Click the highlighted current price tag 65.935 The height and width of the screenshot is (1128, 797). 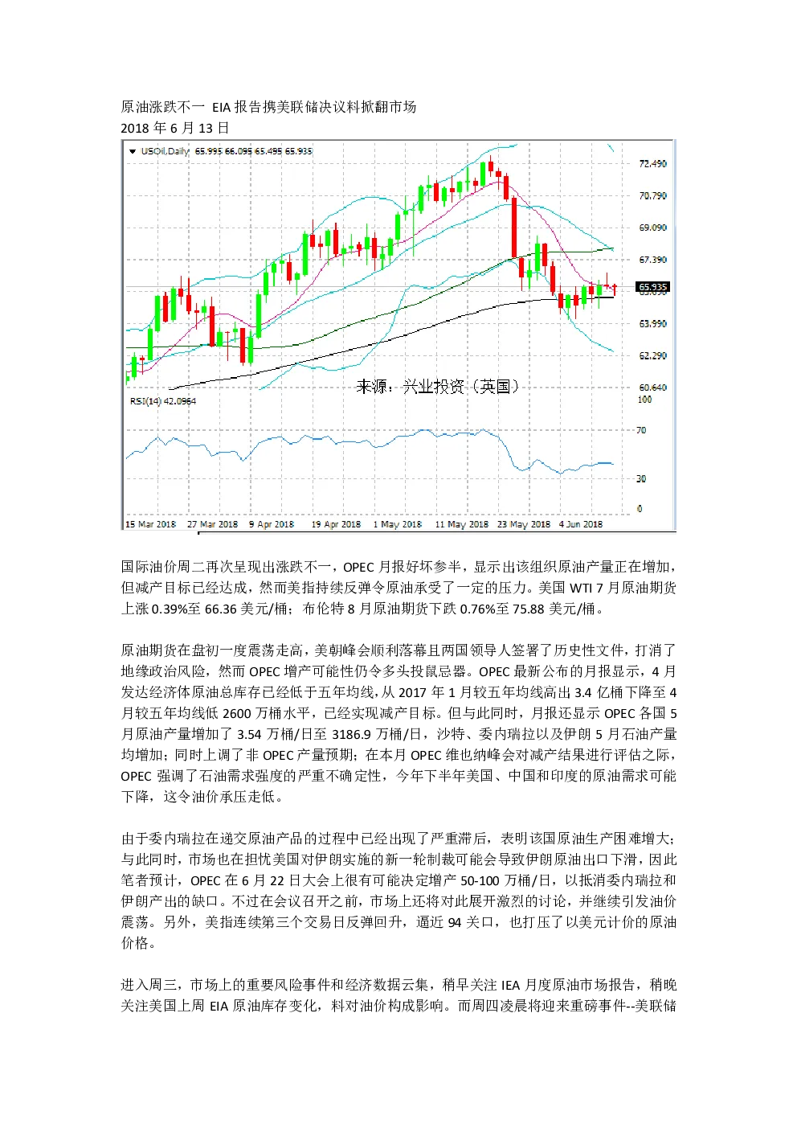(x=652, y=287)
